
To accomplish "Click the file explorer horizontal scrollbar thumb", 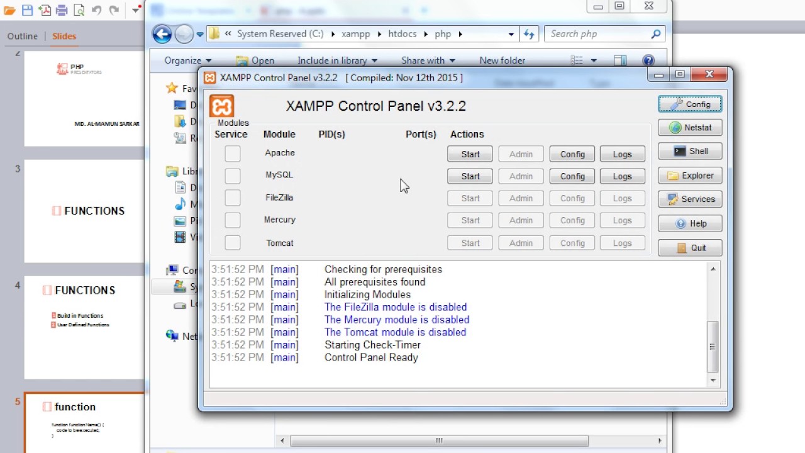I will (x=439, y=440).
